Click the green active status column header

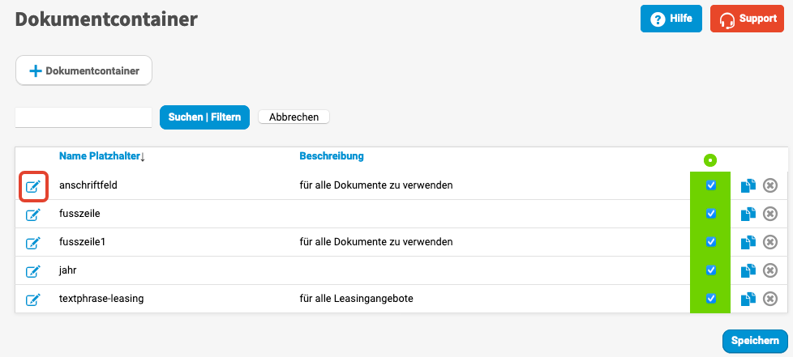tap(710, 160)
